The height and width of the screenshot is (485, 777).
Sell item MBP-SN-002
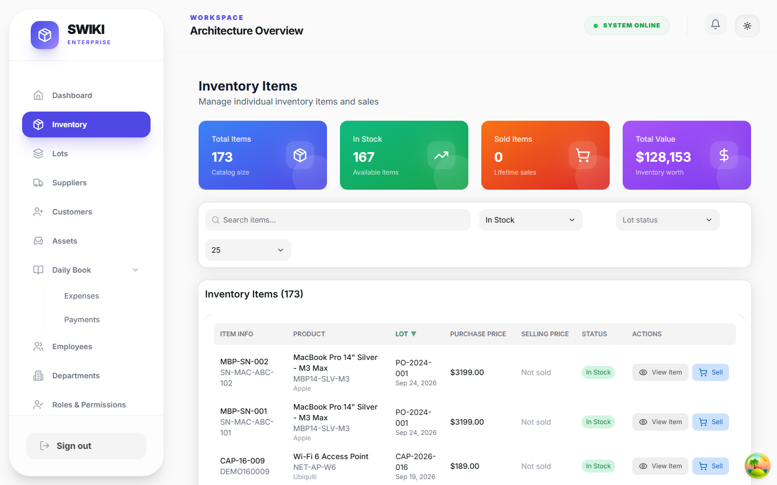711,372
